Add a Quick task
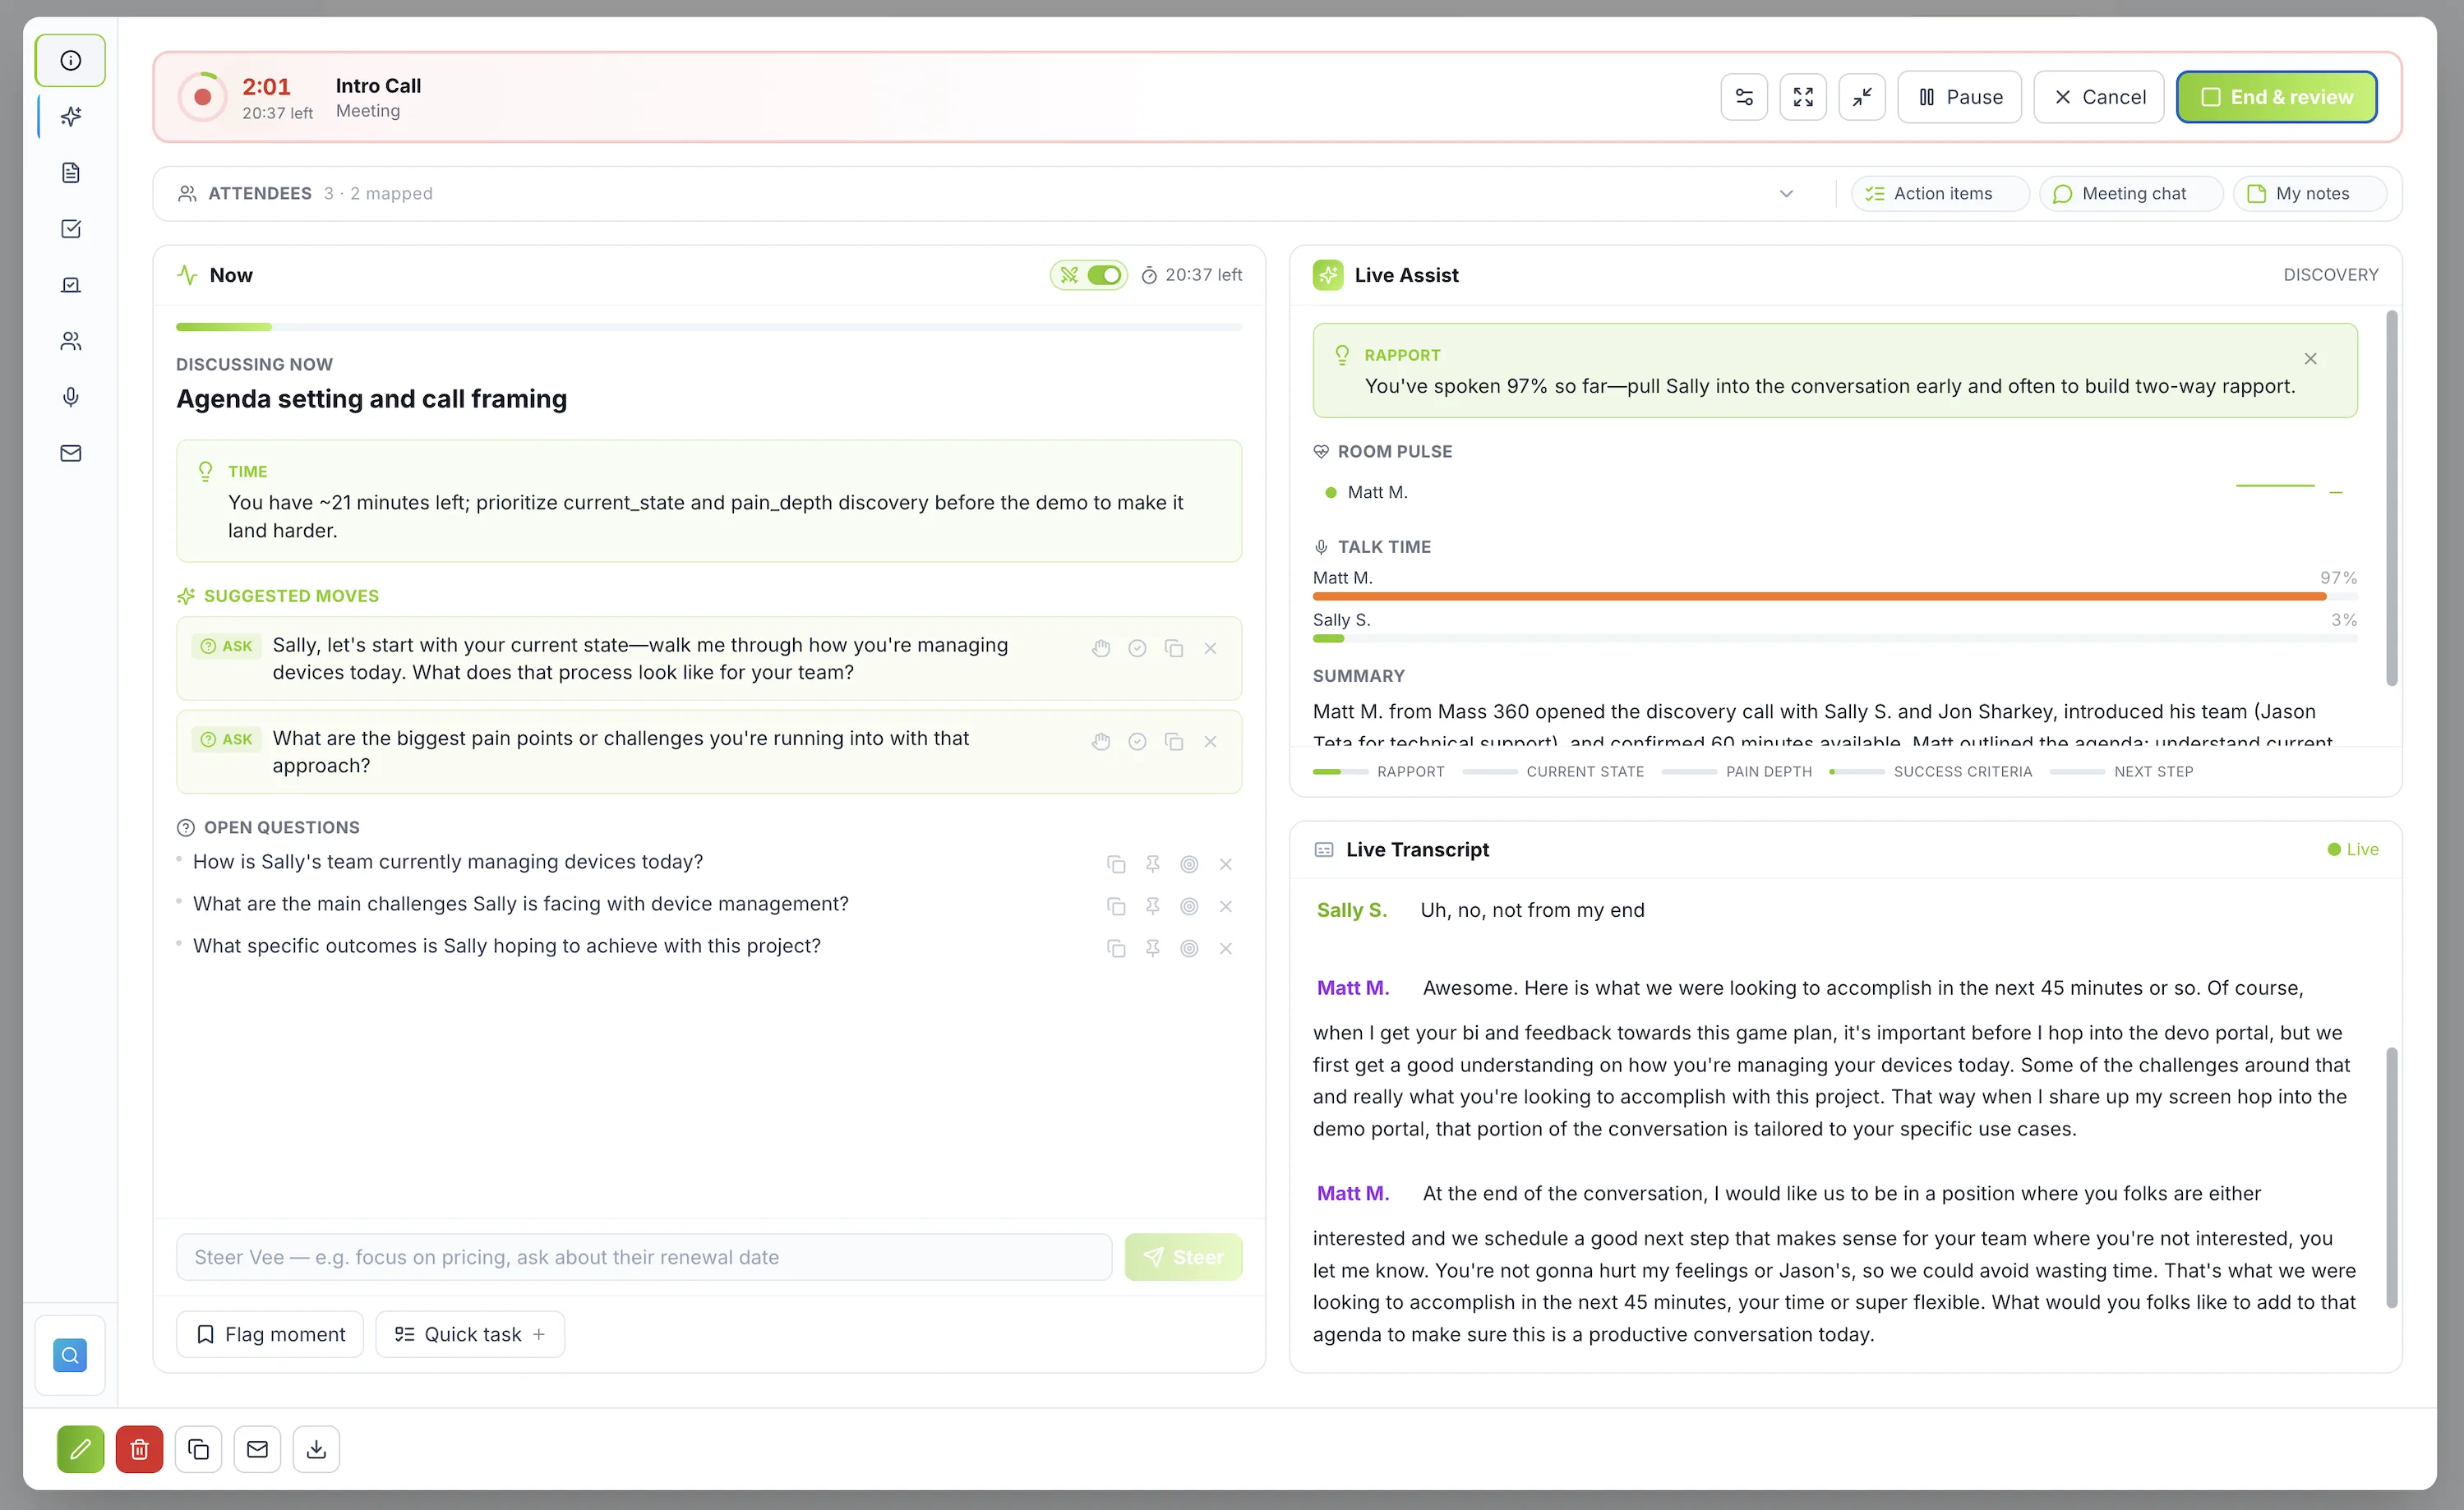 click(470, 1334)
